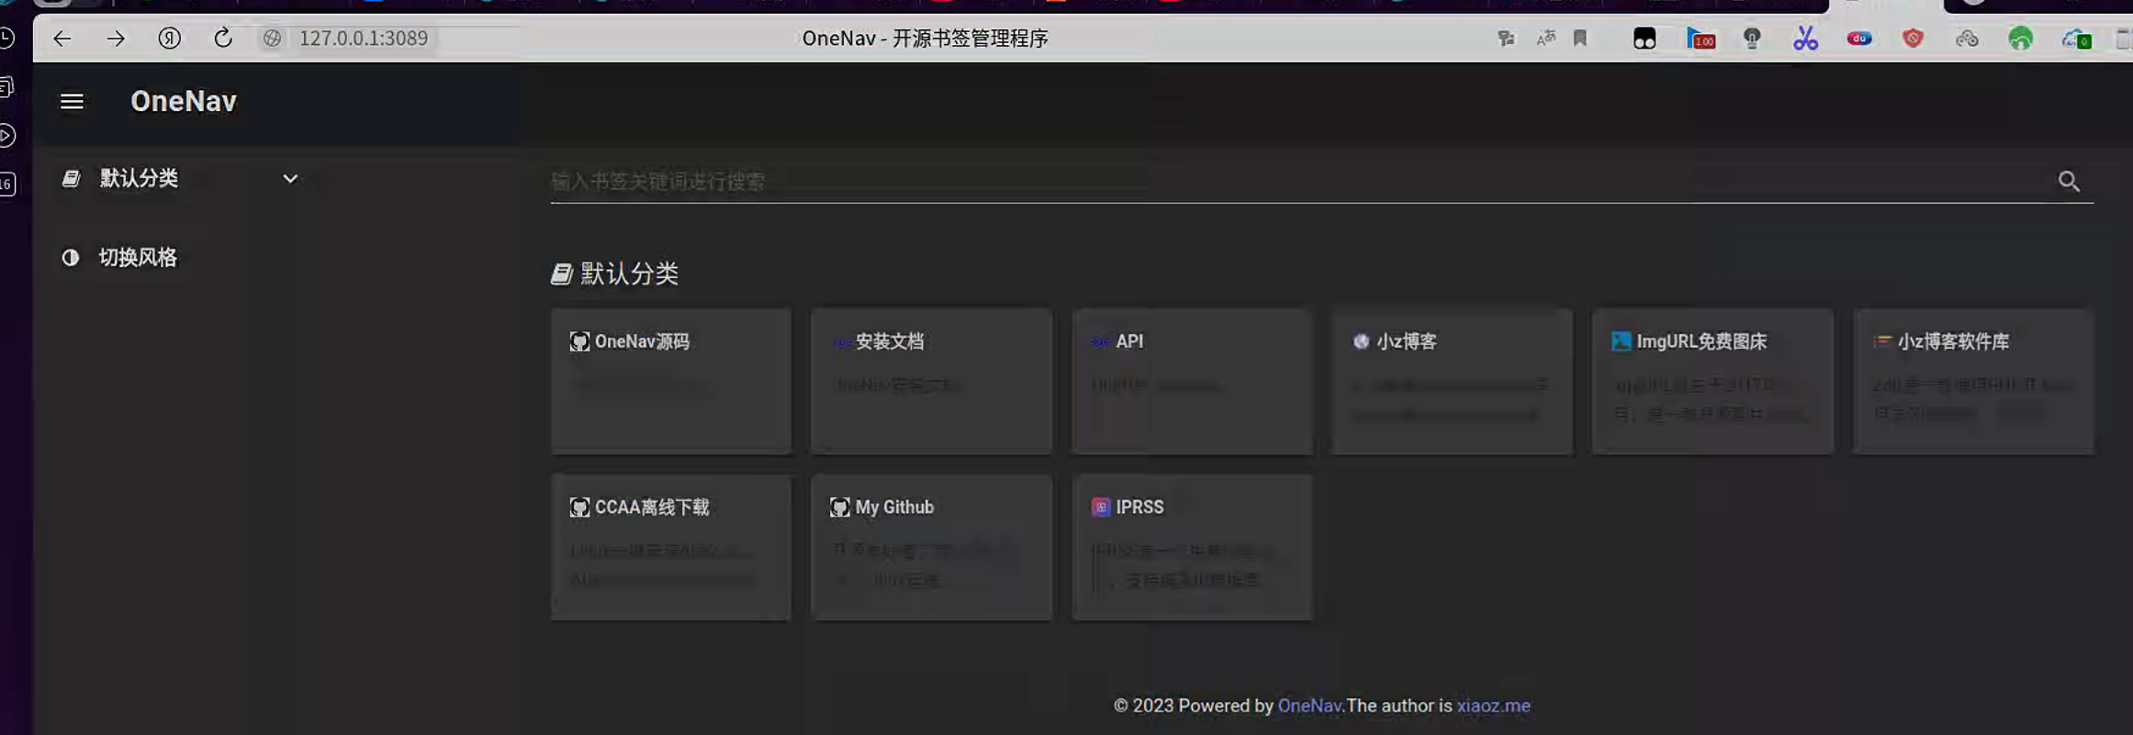
Task: Toggle theme via 切换风格
Action: pos(138,257)
